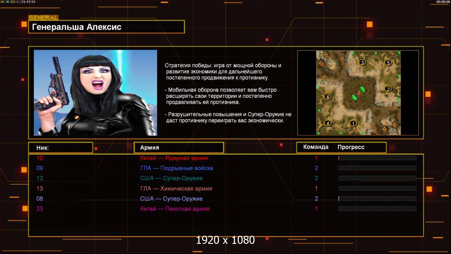
Task: Click loading progress bar of player 12
Action: point(377,178)
